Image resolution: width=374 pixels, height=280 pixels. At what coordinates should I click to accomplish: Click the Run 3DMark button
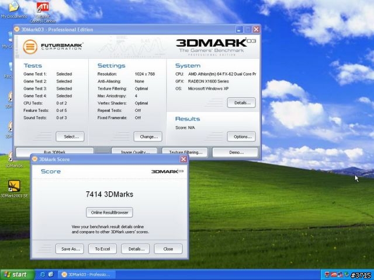point(54,152)
